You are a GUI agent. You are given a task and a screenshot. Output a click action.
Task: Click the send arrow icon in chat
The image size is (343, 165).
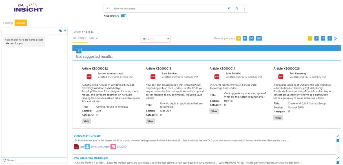[4, 160]
